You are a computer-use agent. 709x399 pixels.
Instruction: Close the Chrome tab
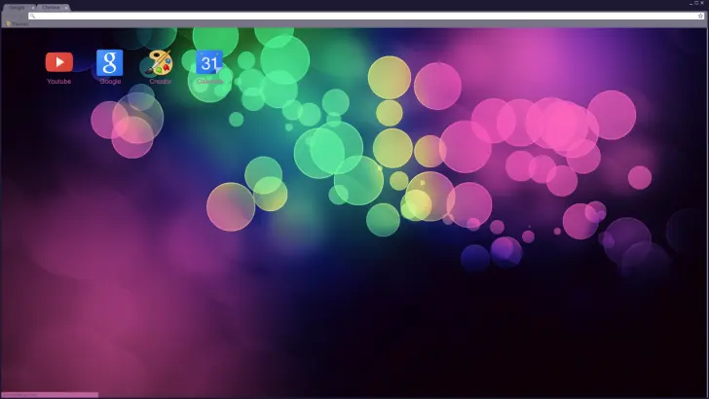66,7
